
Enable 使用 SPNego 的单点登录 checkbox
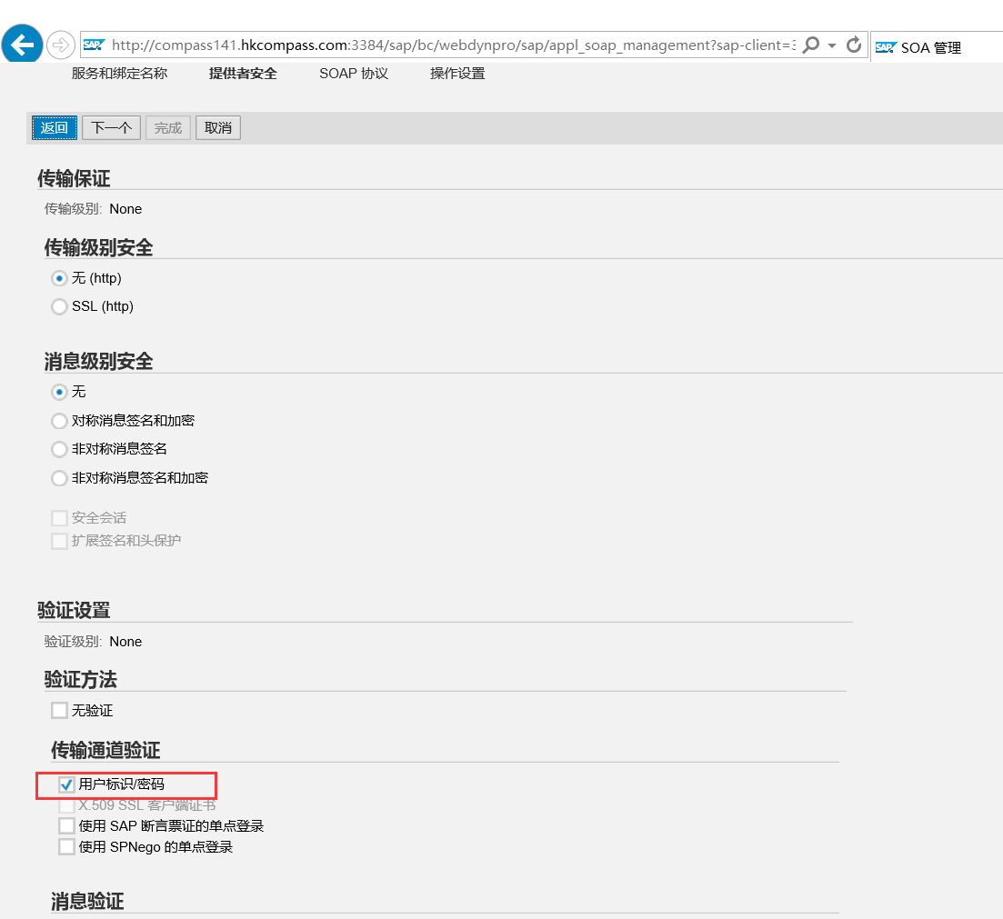66,846
